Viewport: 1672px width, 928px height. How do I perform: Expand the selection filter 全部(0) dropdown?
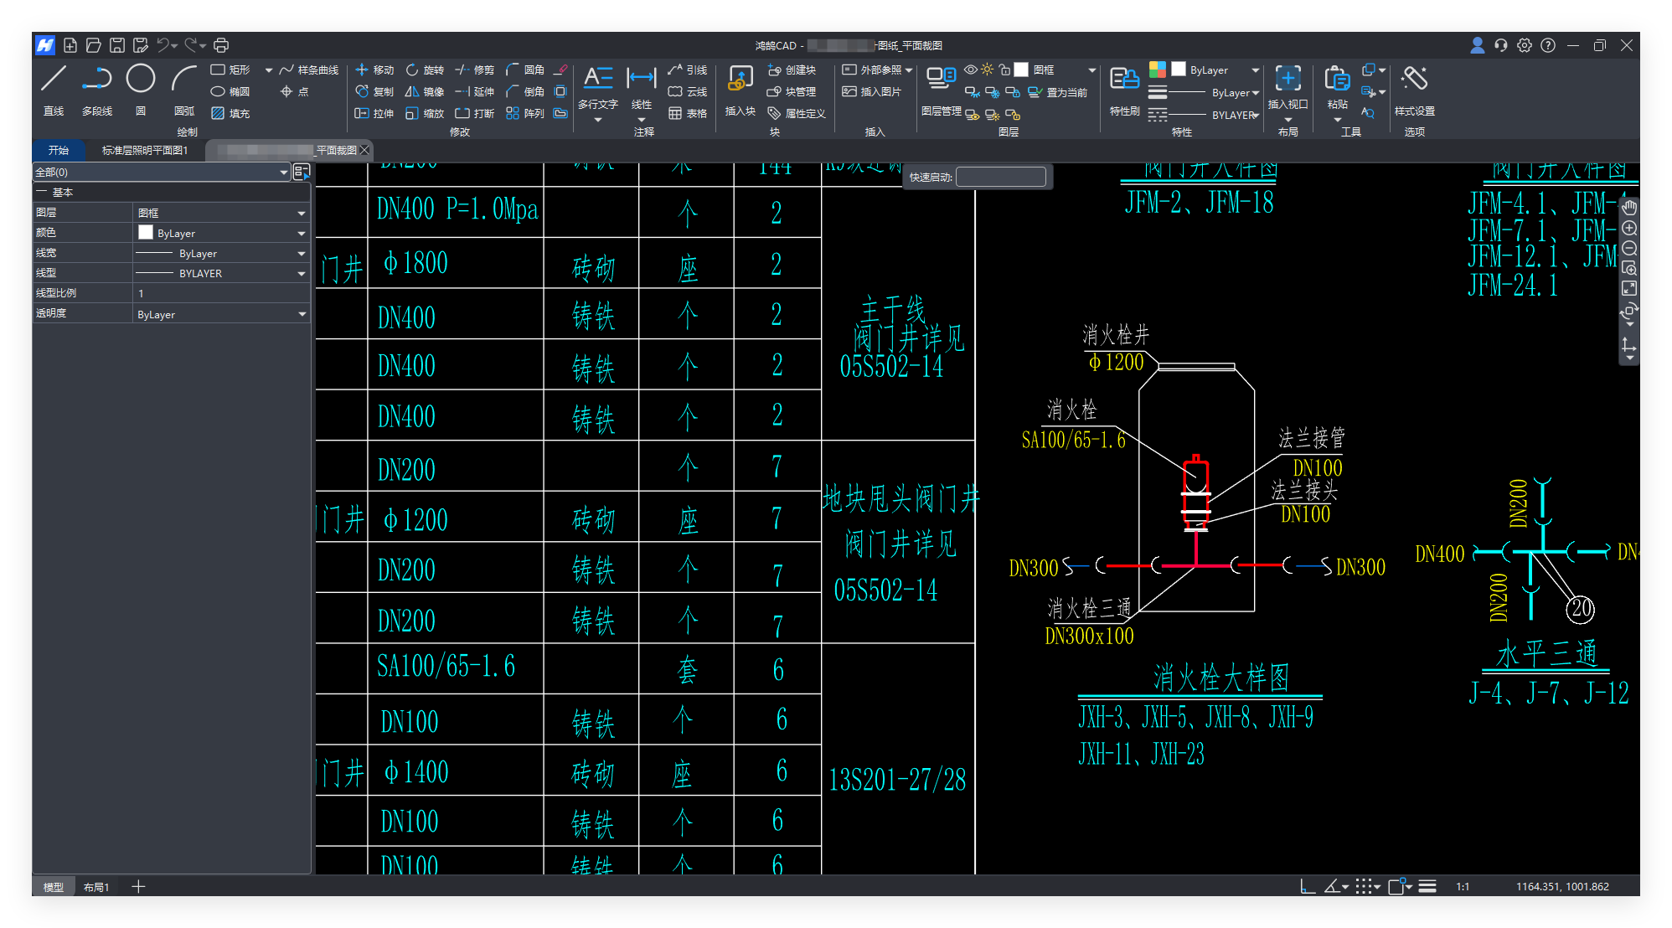(283, 173)
